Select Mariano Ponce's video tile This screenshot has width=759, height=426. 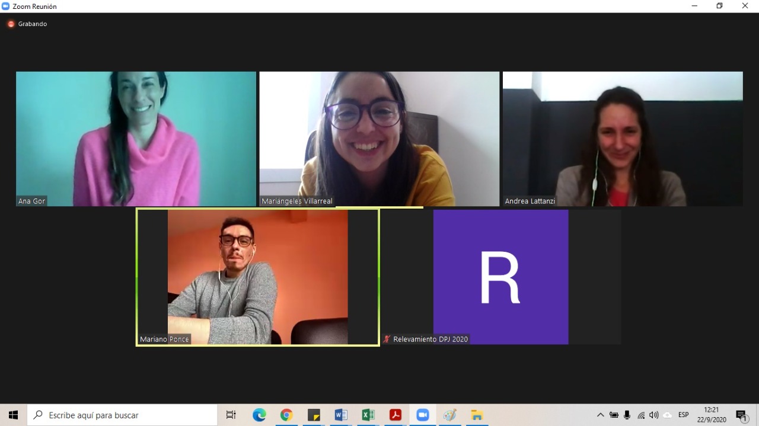click(258, 277)
